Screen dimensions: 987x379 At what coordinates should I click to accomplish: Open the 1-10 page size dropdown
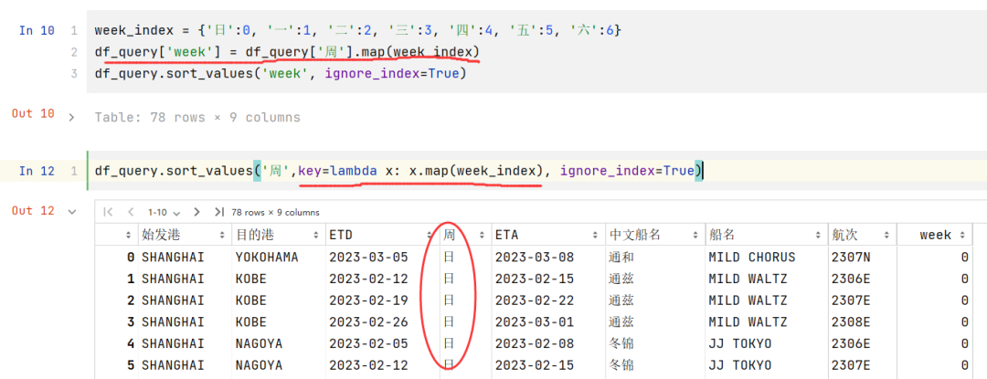[164, 213]
